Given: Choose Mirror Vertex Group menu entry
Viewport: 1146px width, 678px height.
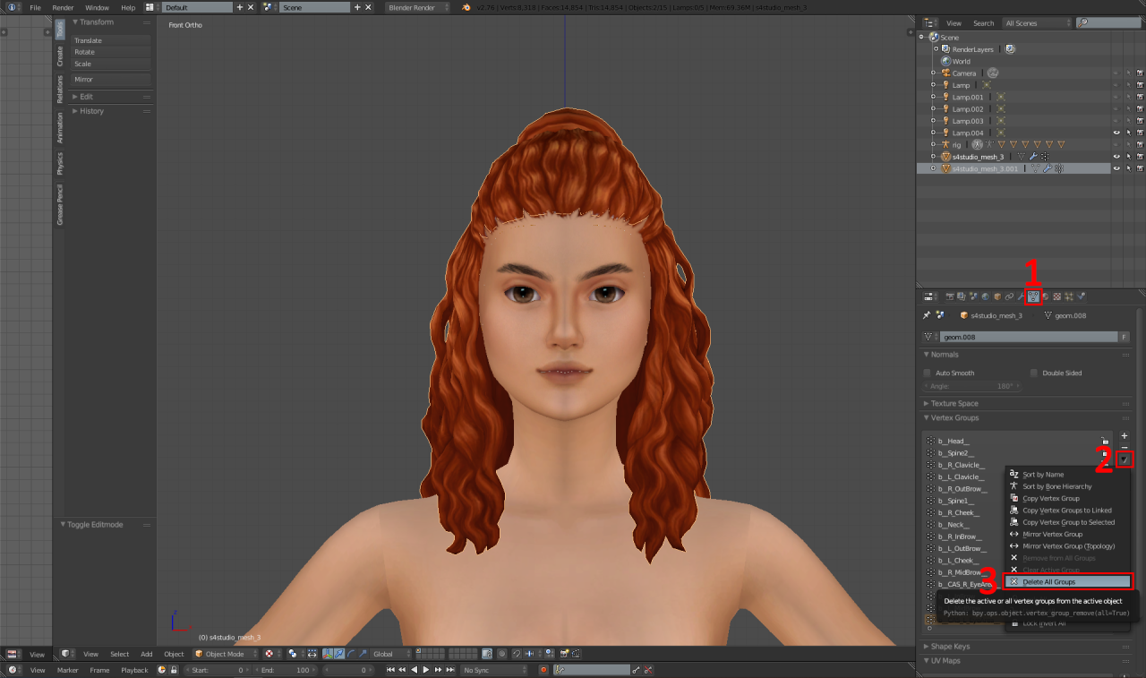Looking at the screenshot, I should pyautogui.click(x=1067, y=534).
